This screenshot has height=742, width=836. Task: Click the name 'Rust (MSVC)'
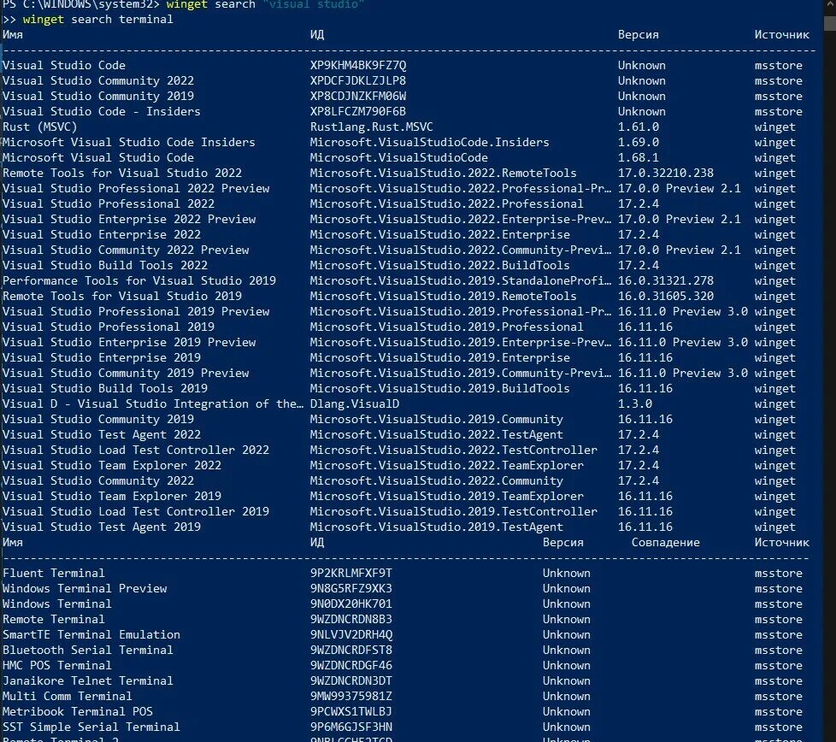pos(40,127)
